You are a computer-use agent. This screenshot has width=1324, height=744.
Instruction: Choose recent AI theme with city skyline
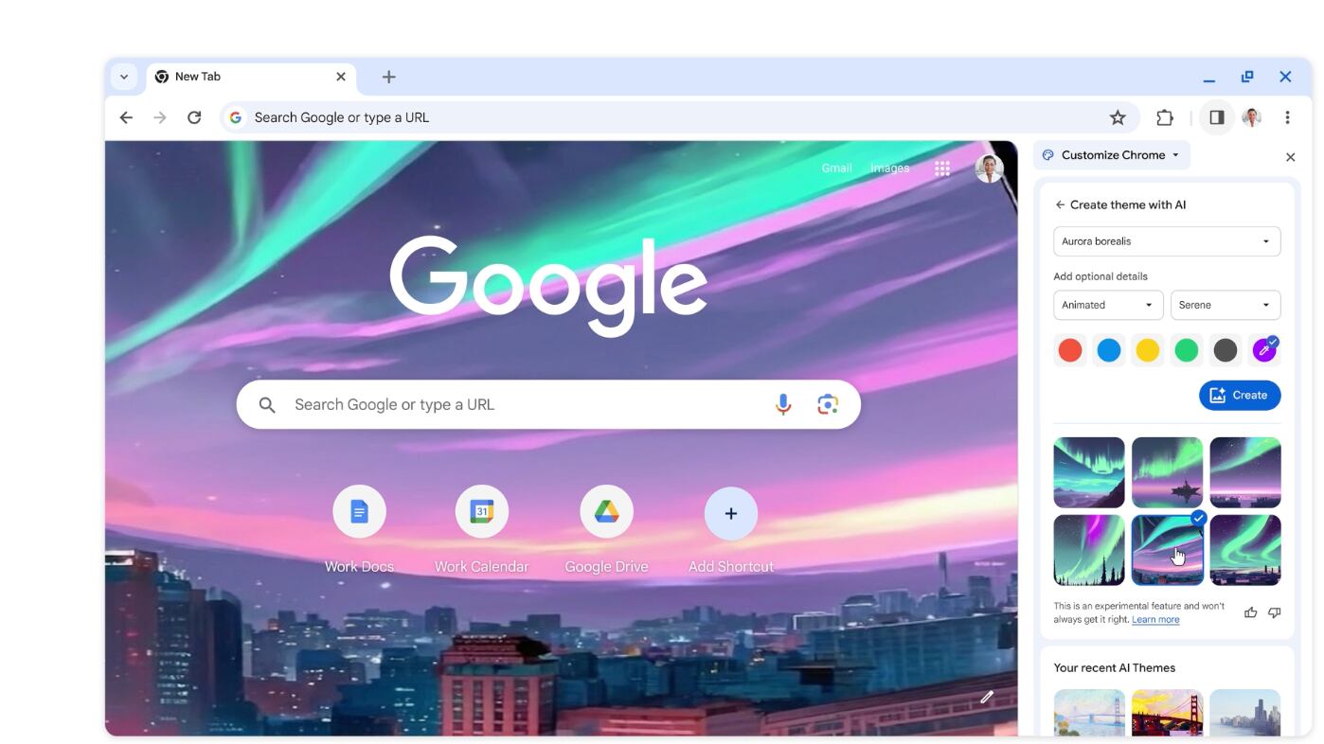[1245, 713]
